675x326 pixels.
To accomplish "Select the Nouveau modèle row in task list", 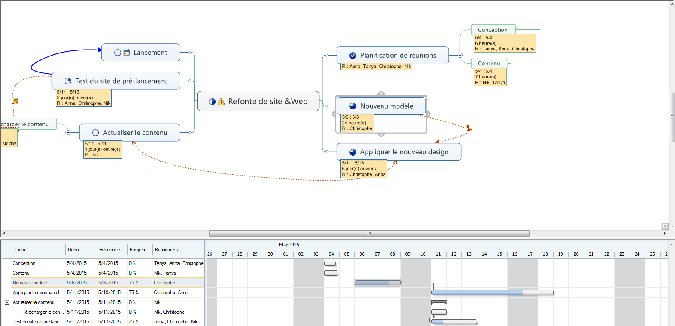I will (x=30, y=283).
